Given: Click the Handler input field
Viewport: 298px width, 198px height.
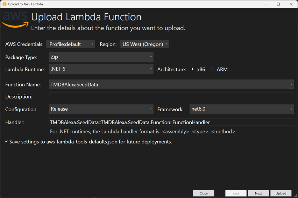Looking at the screenshot, I should pos(159,122).
